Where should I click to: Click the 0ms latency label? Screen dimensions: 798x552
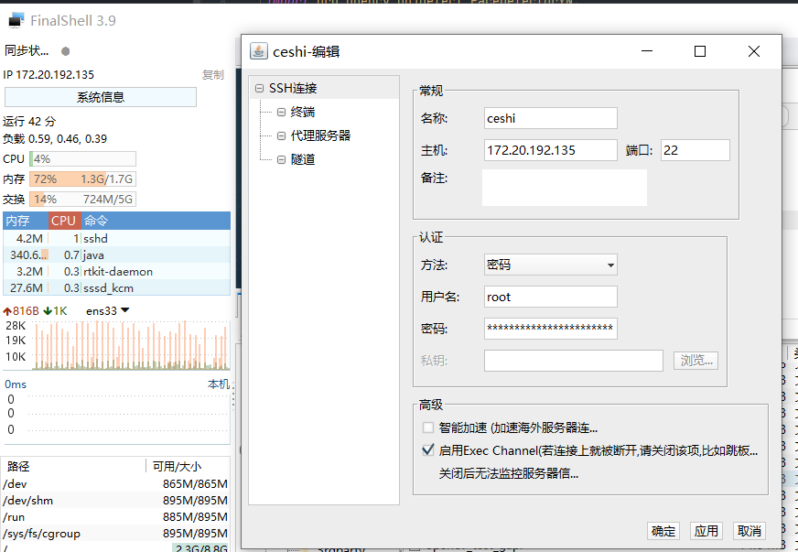(x=16, y=384)
